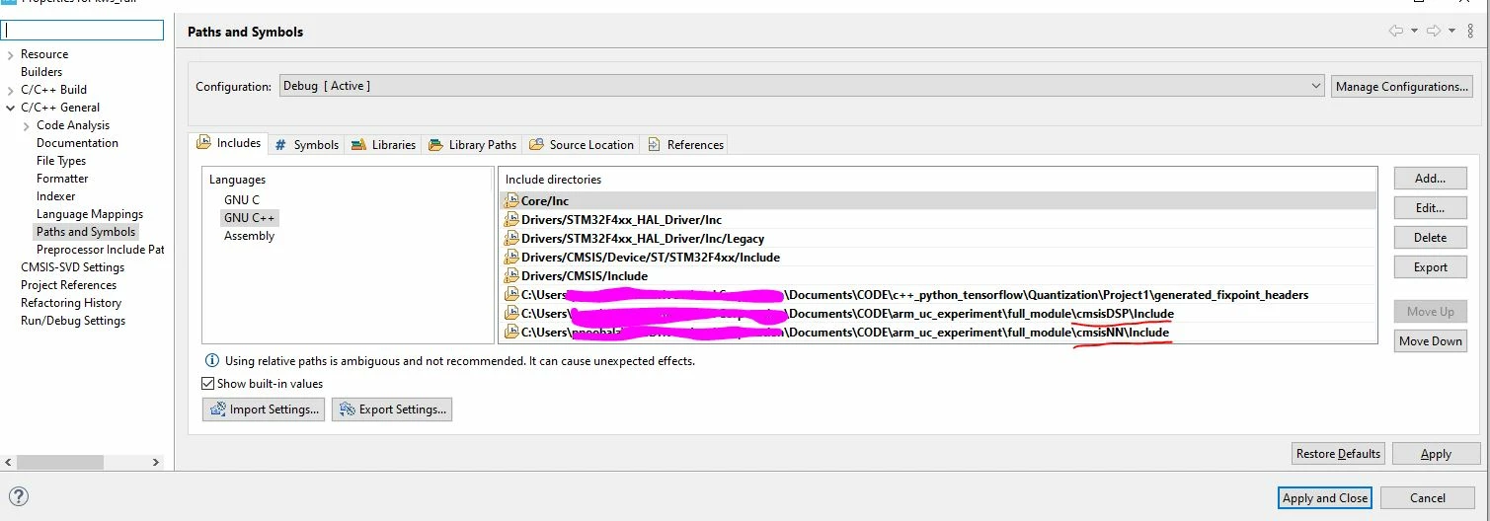This screenshot has width=1490, height=521.
Task: Select Builders in the tree
Action: pos(41,72)
